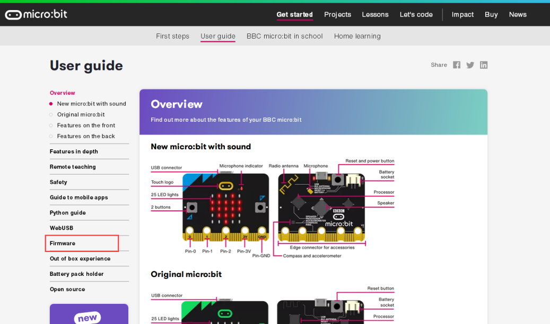Select the User guide tab
This screenshot has height=324, width=550.
click(218, 36)
